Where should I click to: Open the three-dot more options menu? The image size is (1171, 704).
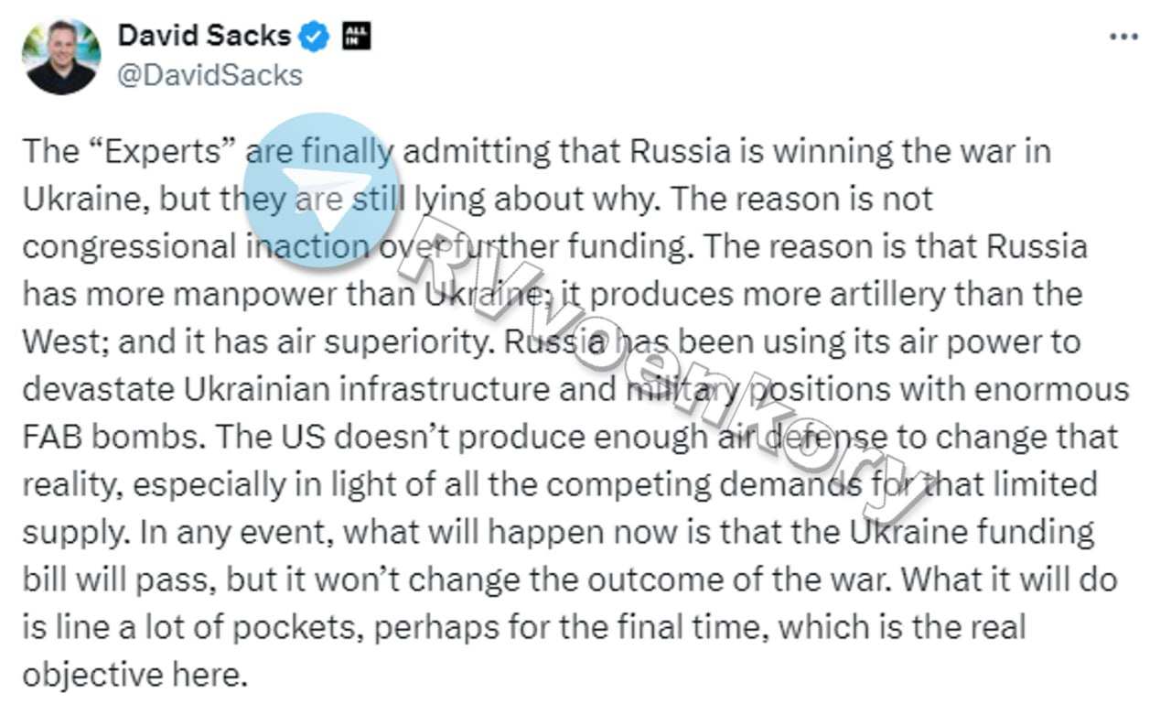coord(1123,37)
